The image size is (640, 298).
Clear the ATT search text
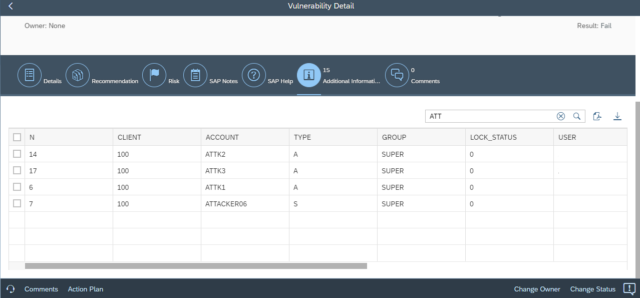pos(561,116)
